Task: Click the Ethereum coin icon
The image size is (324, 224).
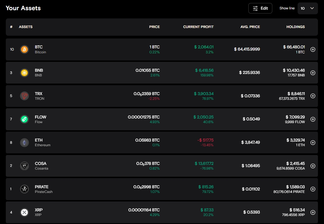Action: pos(24,143)
